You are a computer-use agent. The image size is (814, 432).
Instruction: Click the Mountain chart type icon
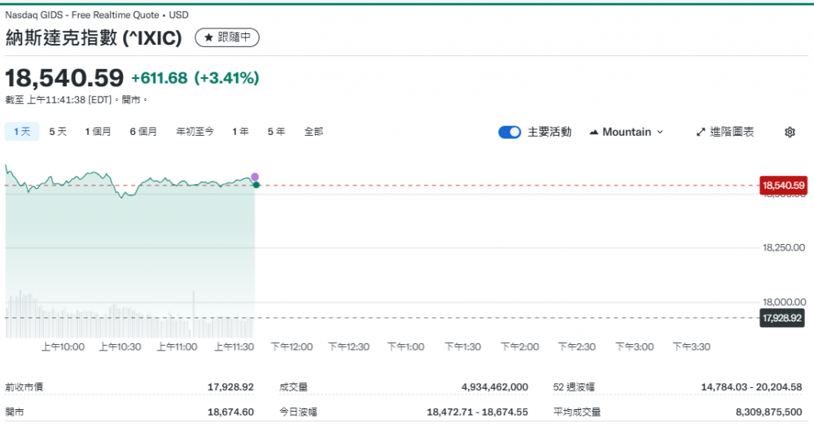coord(593,132)
